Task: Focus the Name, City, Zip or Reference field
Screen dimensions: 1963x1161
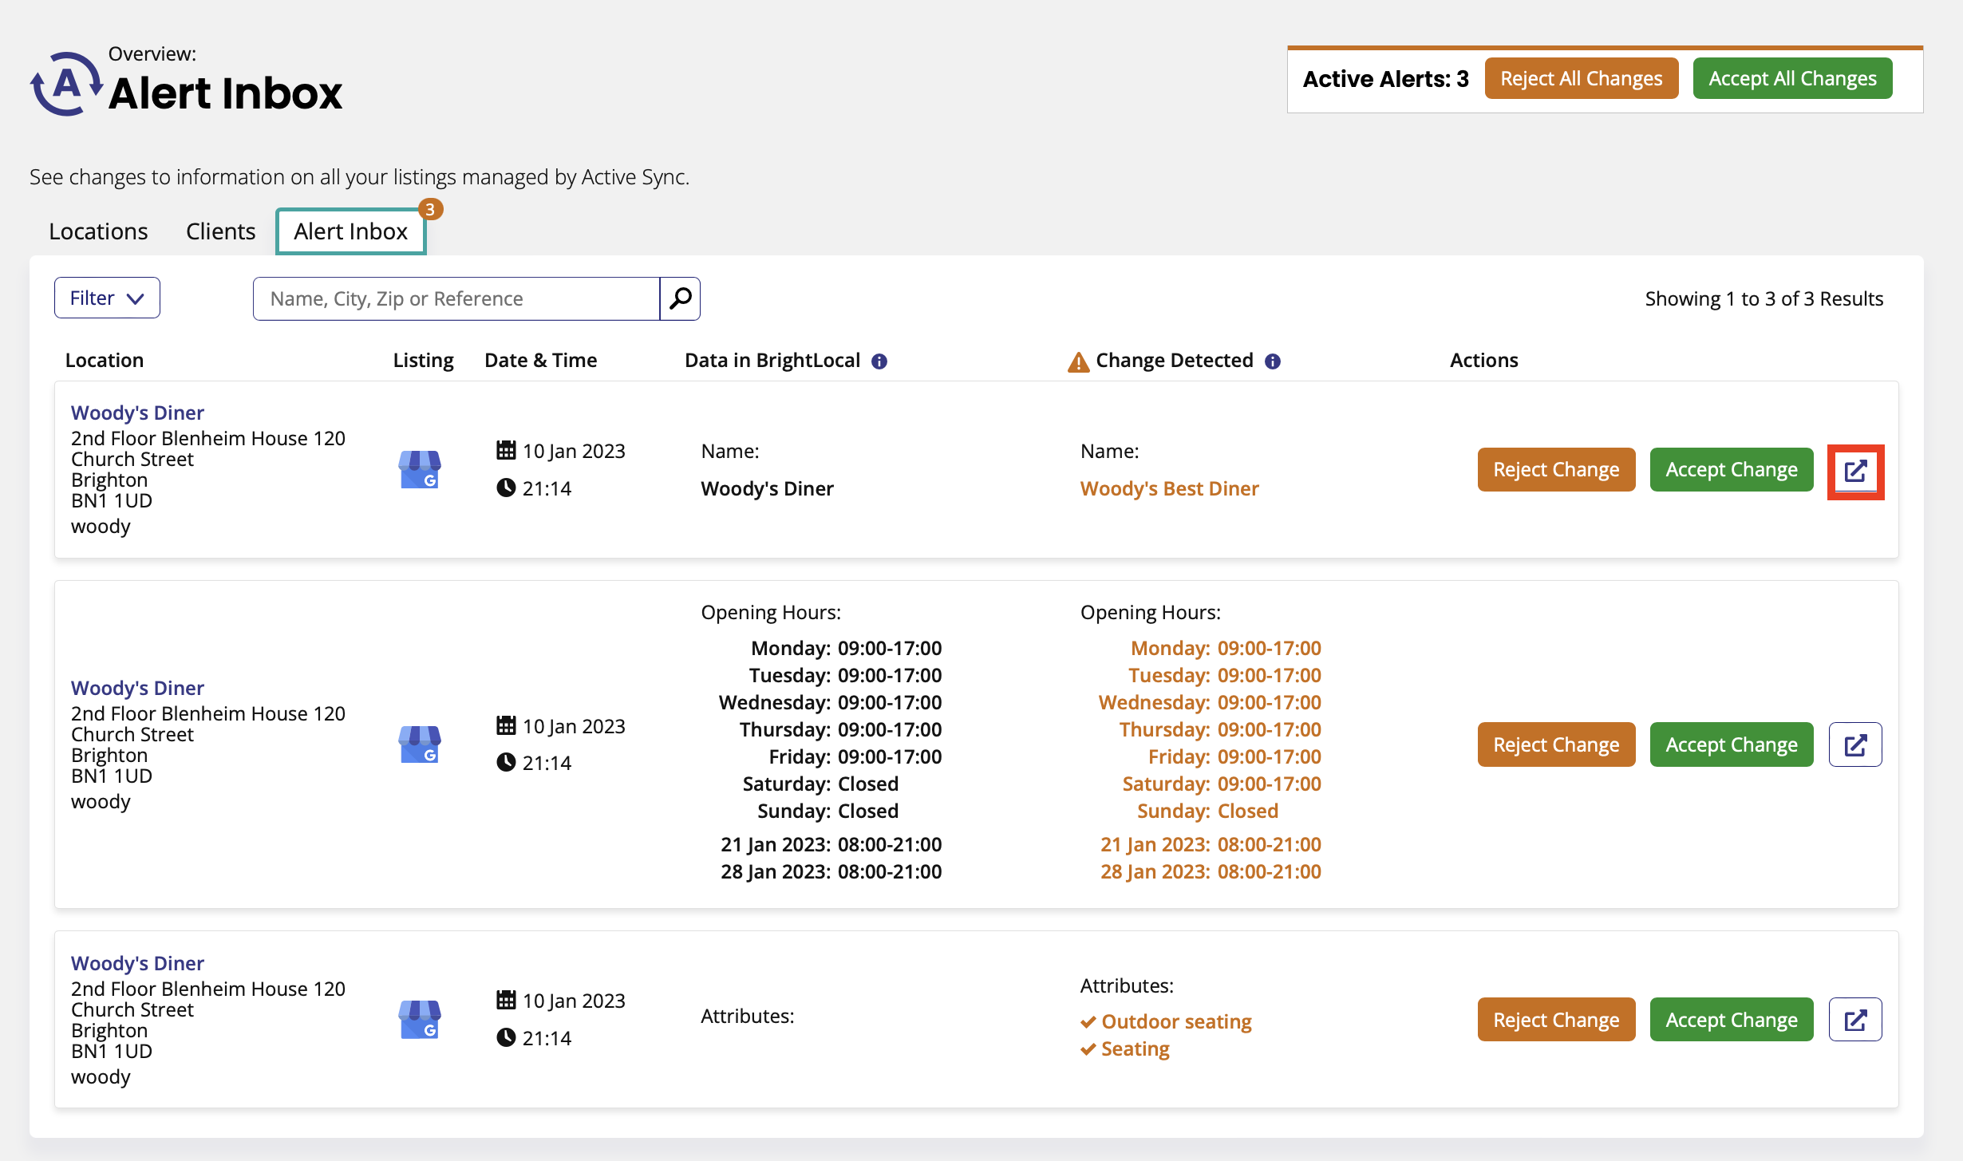Action: [456, 298]
